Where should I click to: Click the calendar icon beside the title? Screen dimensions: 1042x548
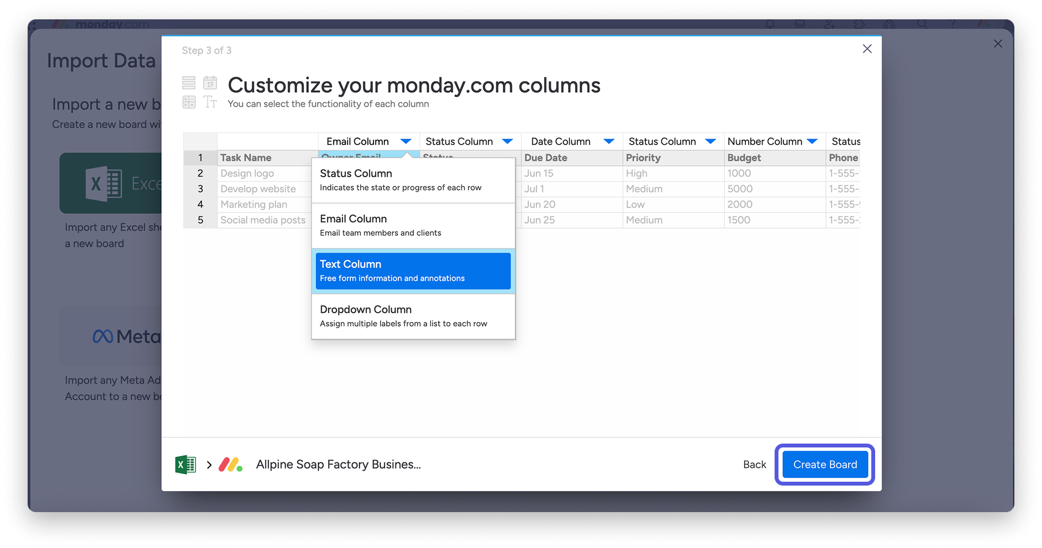[x=210, y=83]
